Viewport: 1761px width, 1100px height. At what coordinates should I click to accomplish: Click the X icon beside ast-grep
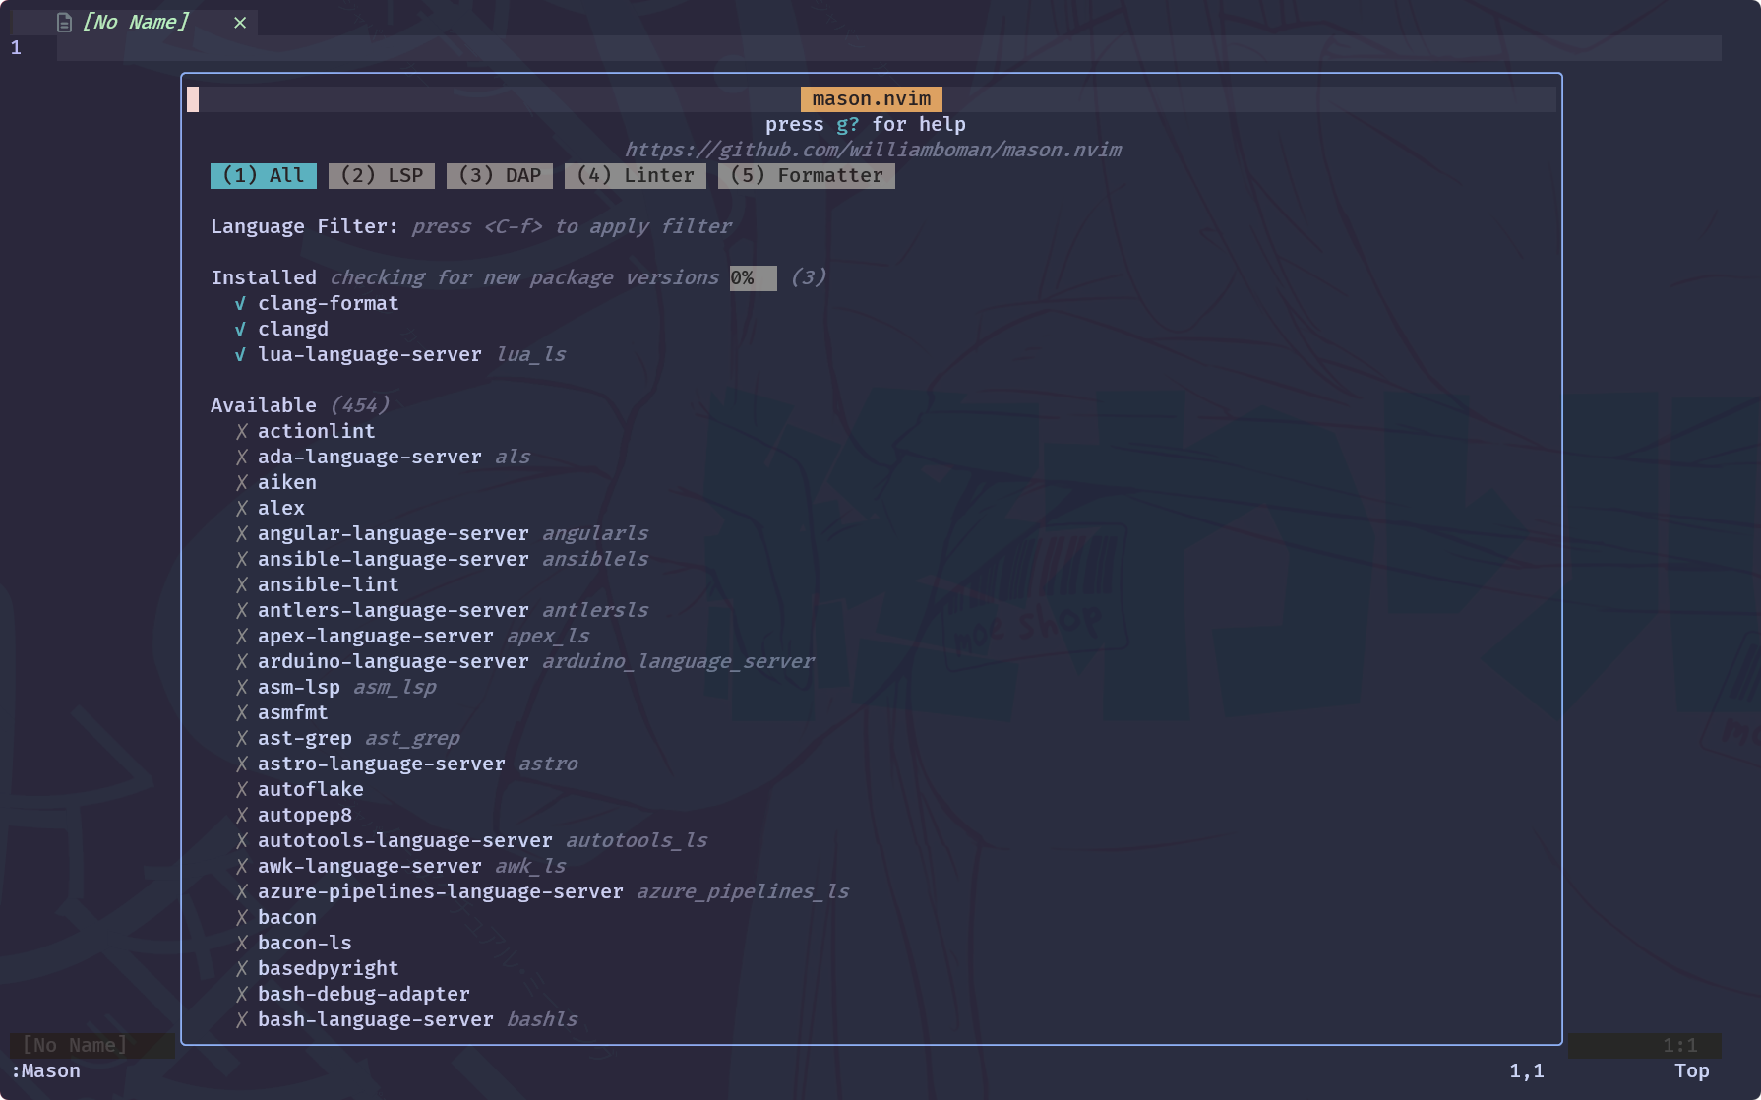(241, 738)
